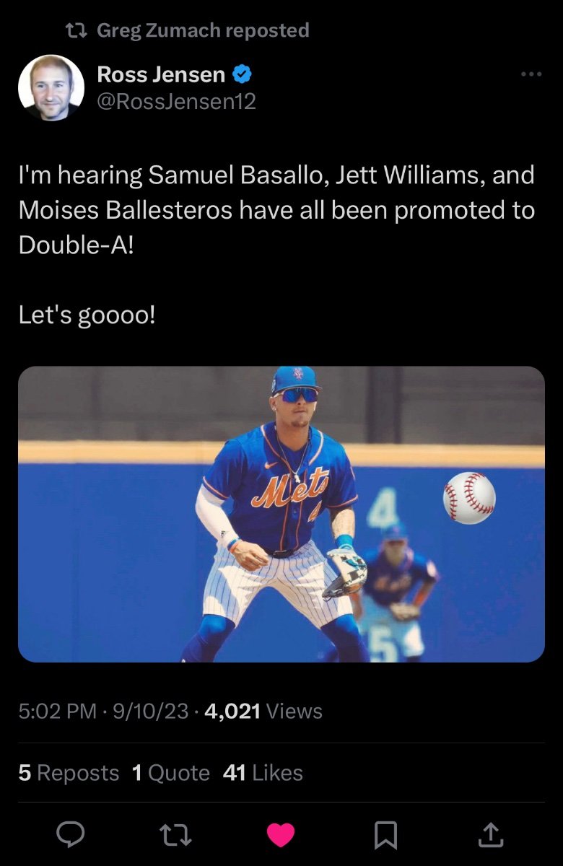
Task: Tap the repost arrows icon in the action bar
Action: pyautogui.click(x=175, y=835)
